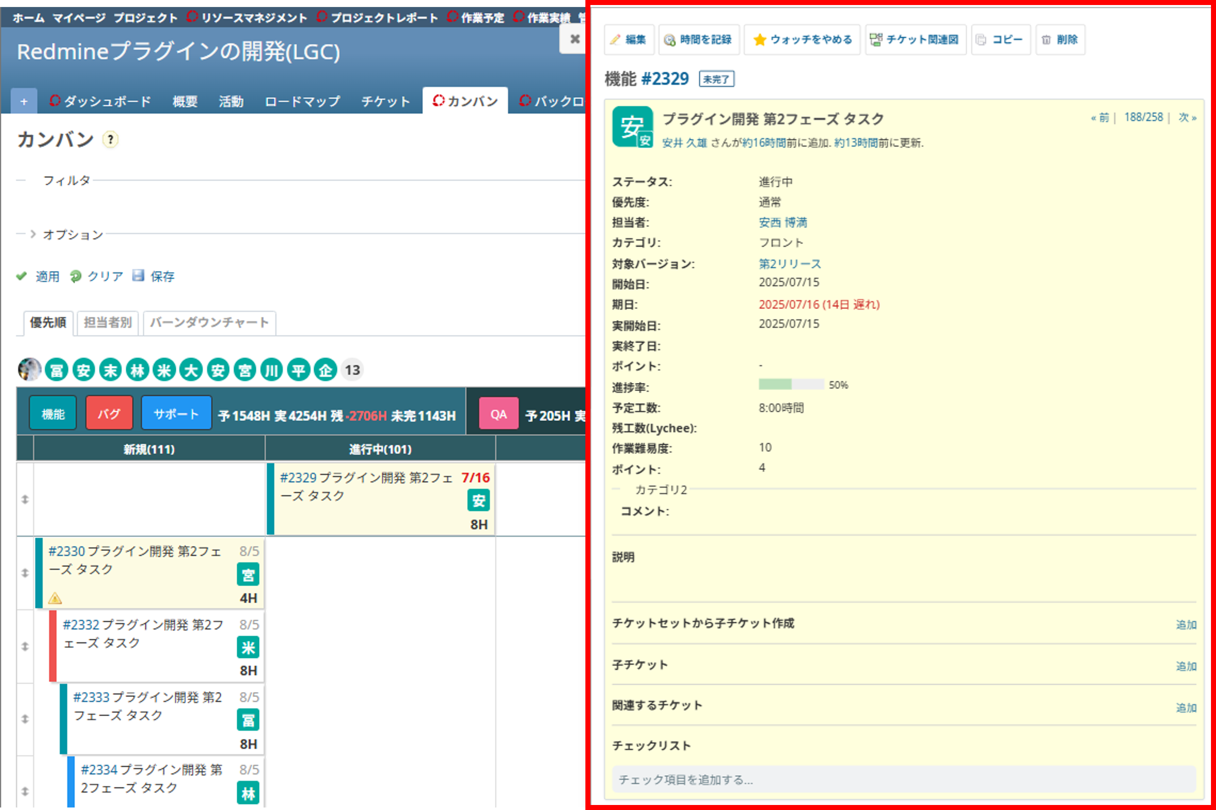
Task: Filter by 未 member avatar
Action: (x=110, y=370)
